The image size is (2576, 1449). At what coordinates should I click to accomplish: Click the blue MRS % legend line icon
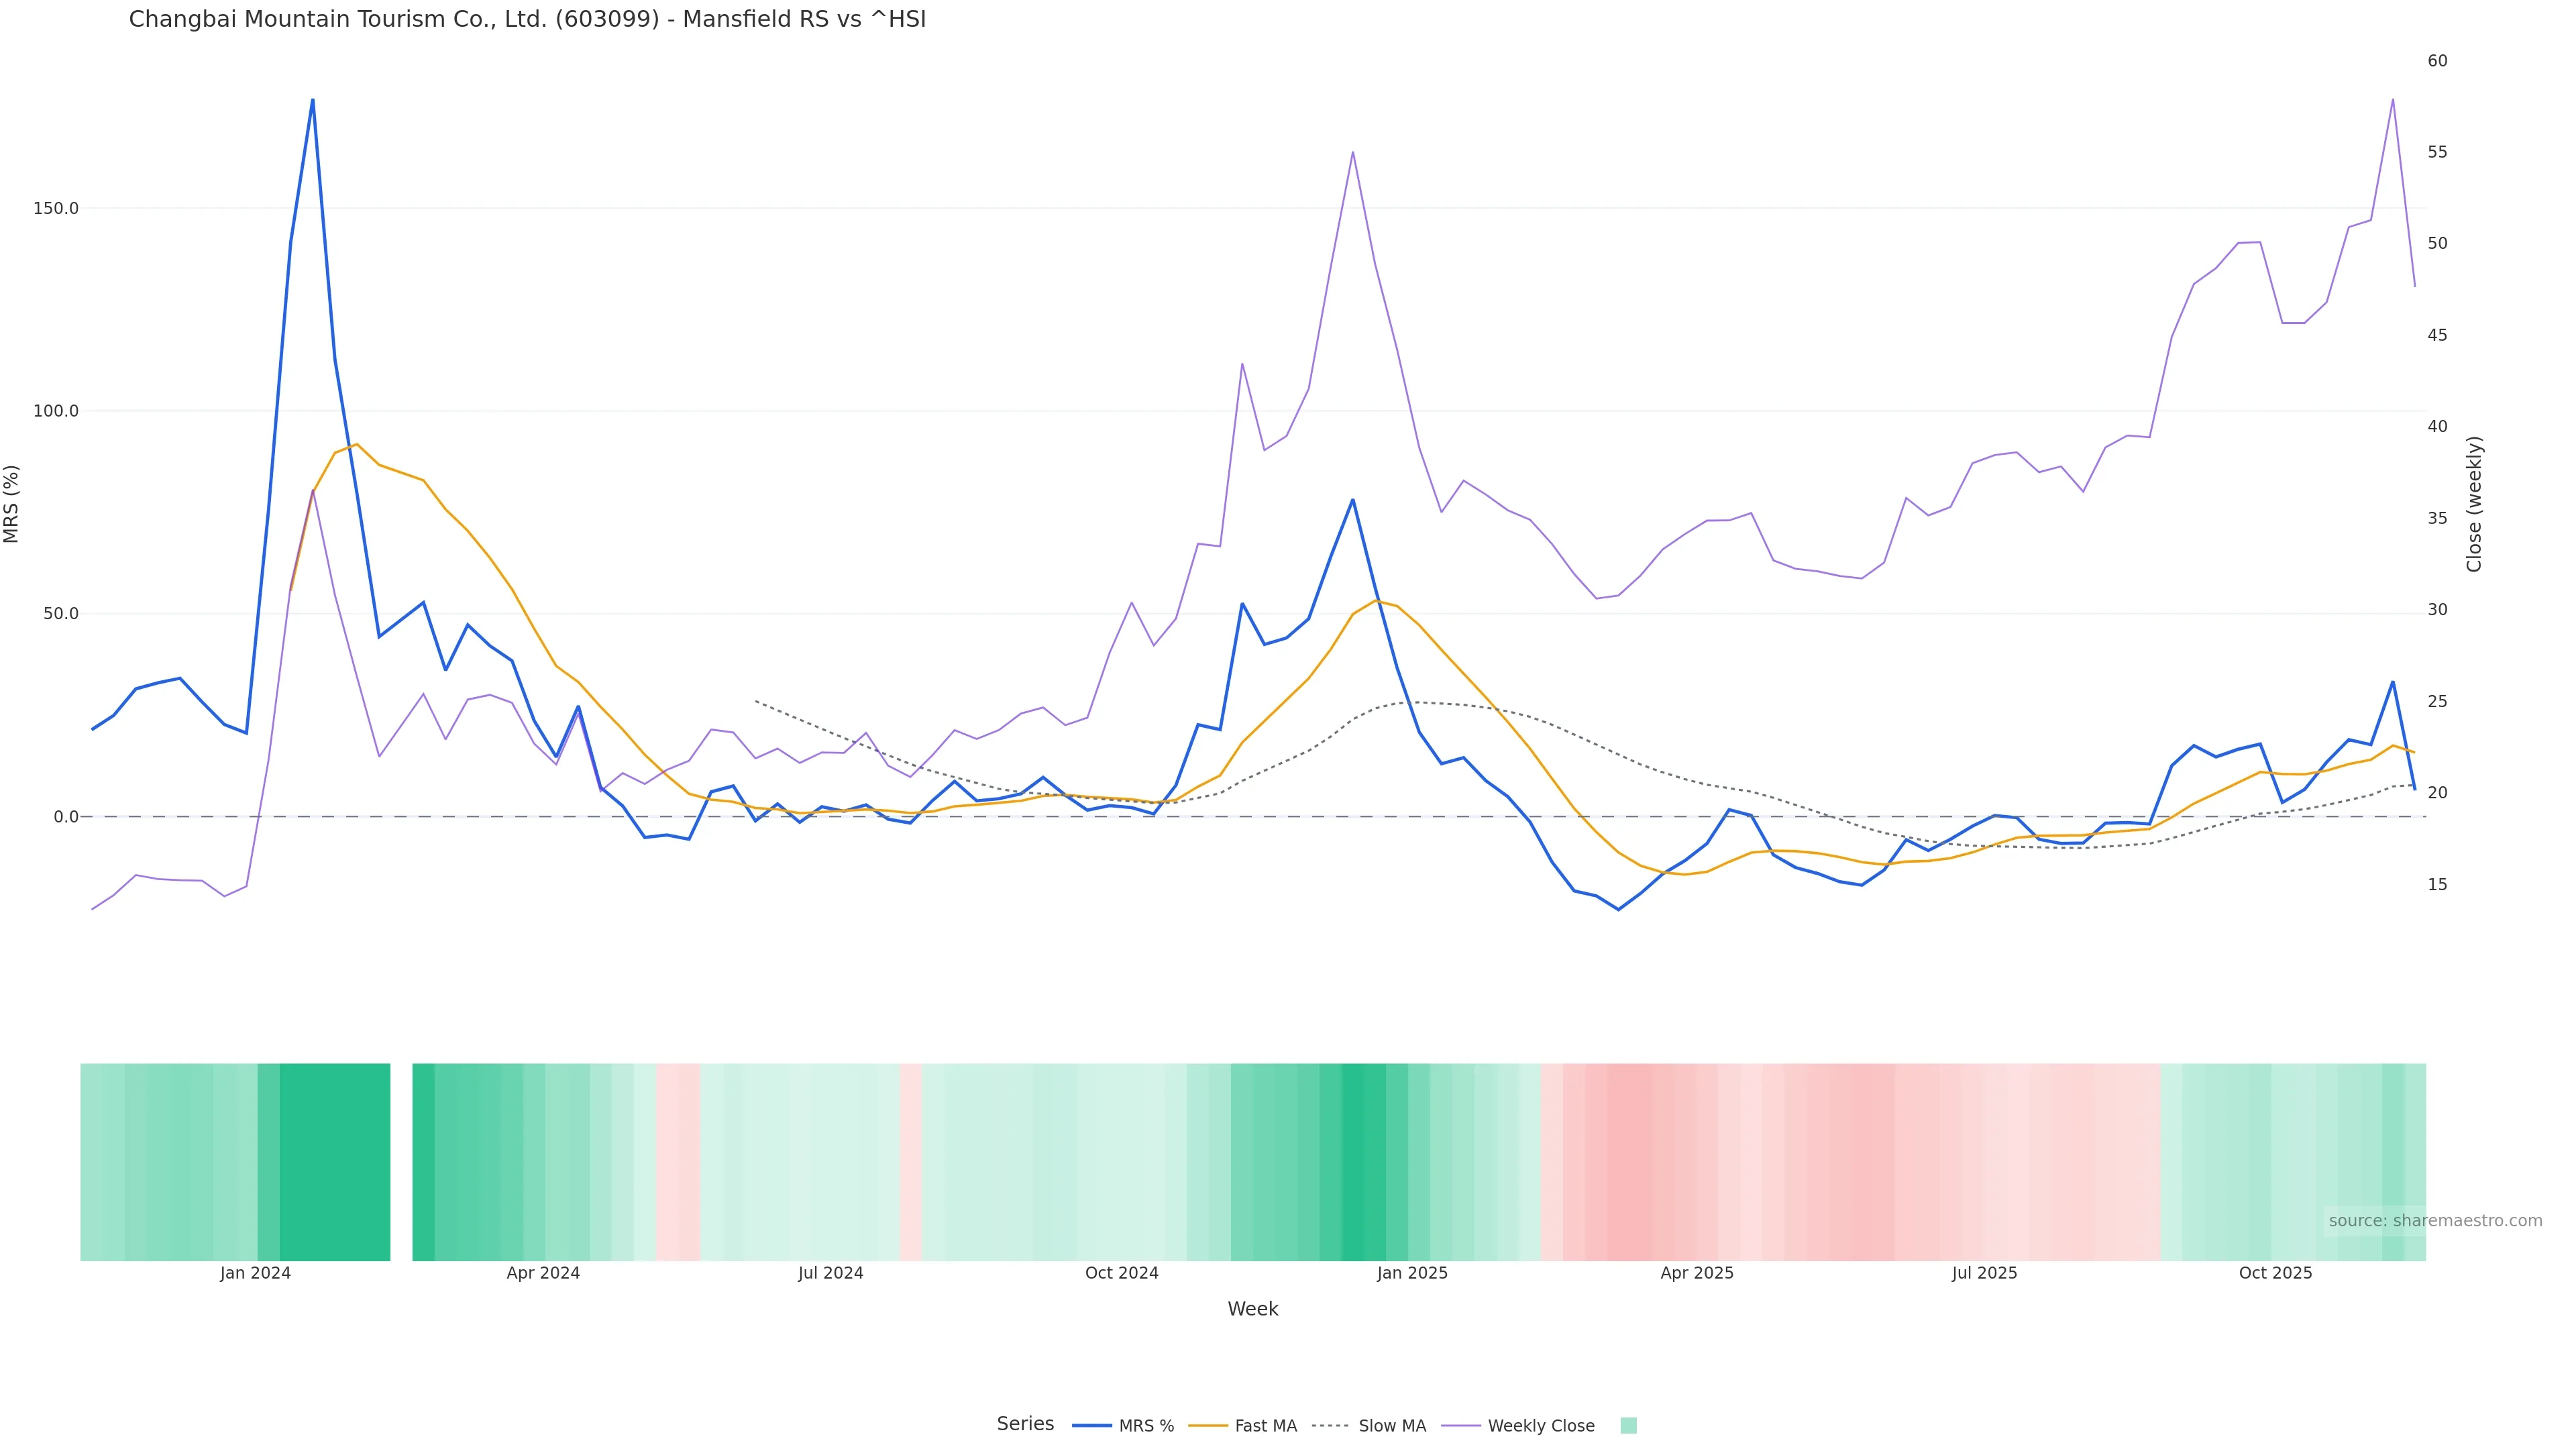1092,1426
